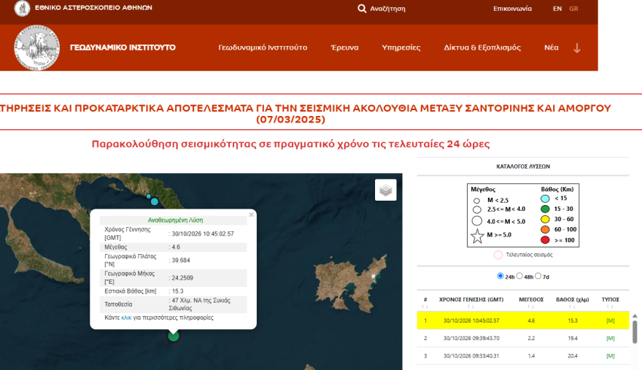The height and width of the screenshot is (370, 642).
Task: Select the 48h time range radio
Action: pyautogui.click(x=519, y=276)
